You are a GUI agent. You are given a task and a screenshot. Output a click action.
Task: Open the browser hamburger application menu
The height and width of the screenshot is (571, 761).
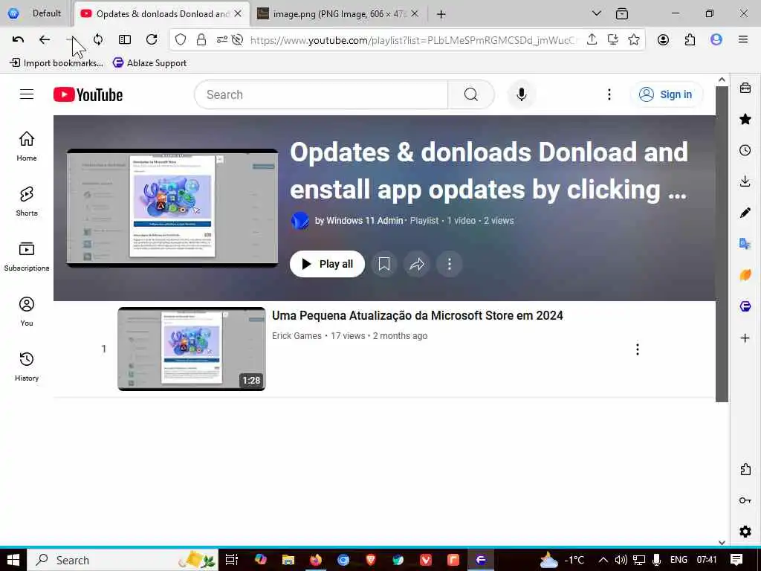tap(743, 39)
